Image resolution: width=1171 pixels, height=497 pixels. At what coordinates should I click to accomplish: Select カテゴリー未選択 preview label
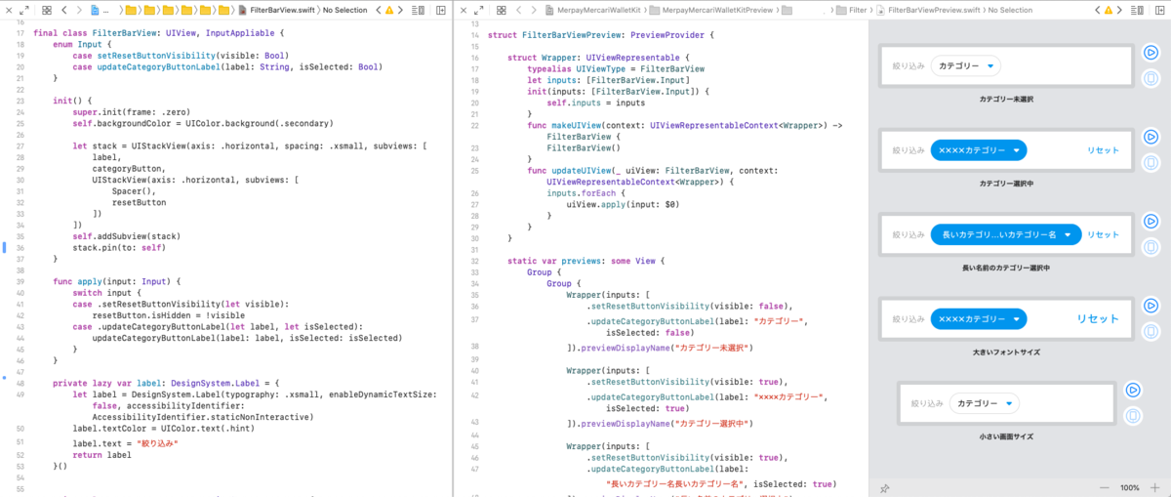(x=1006, y=99)
